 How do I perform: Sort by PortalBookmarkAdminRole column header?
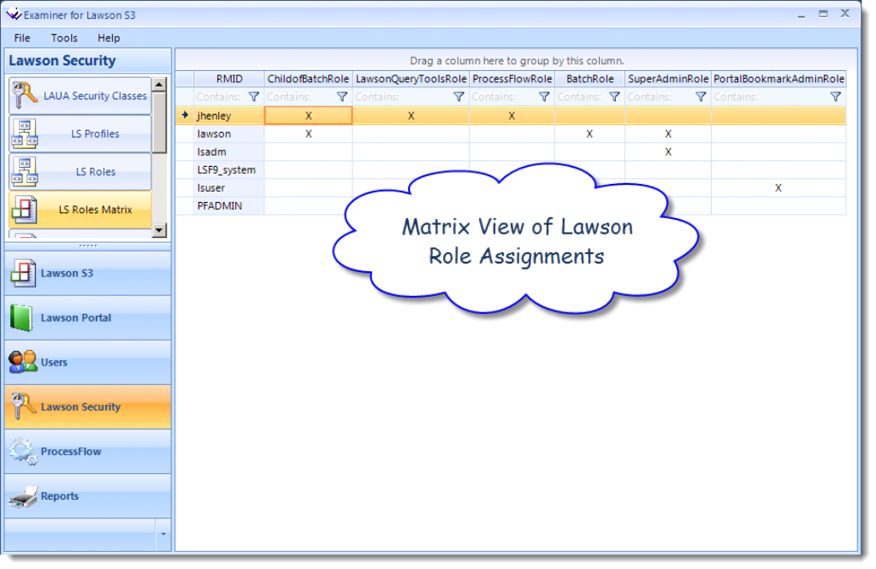click(x=778, y=79)
